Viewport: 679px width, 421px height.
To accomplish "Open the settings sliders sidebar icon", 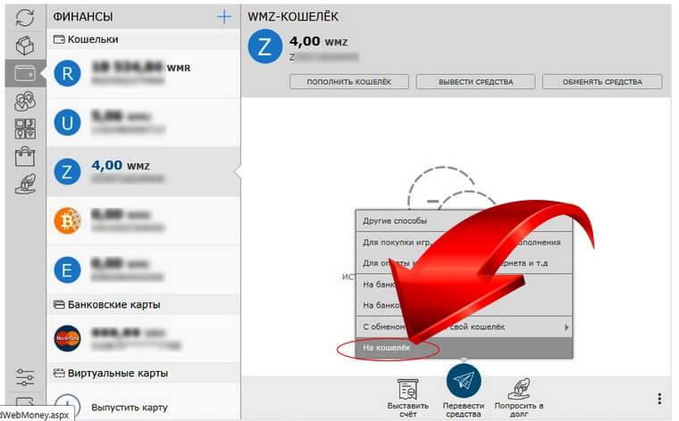I will 25,377.
